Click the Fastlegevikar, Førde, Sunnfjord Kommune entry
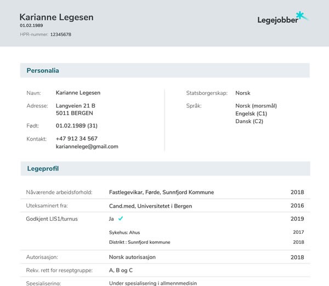 point(161,193)
